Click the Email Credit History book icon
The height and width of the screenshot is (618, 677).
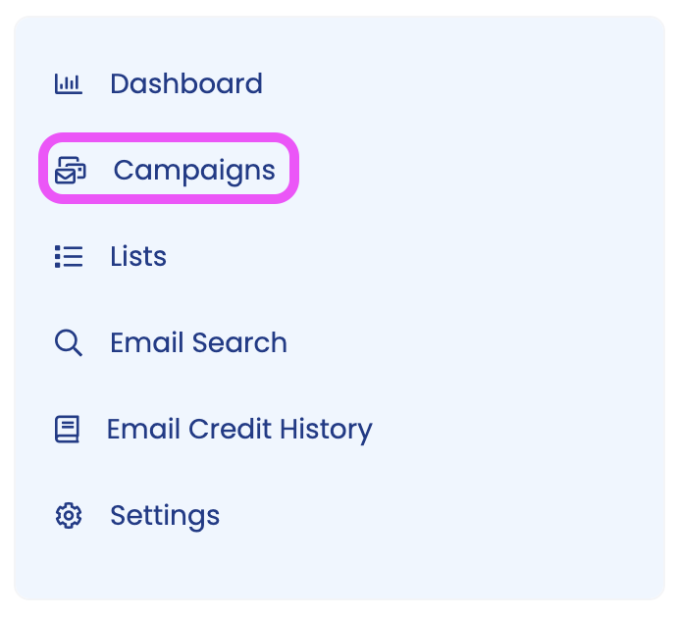pyautogui.click(x=67, y=430)
